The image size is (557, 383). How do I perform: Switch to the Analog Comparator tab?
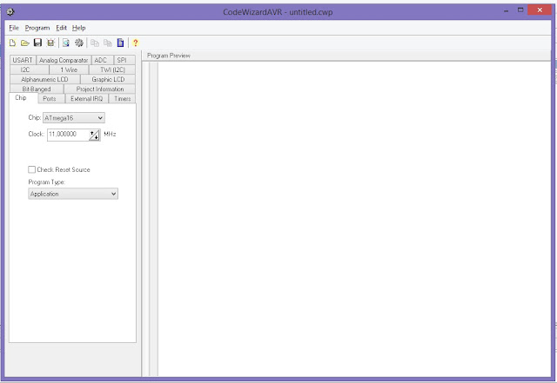click(x=64, y=60)
